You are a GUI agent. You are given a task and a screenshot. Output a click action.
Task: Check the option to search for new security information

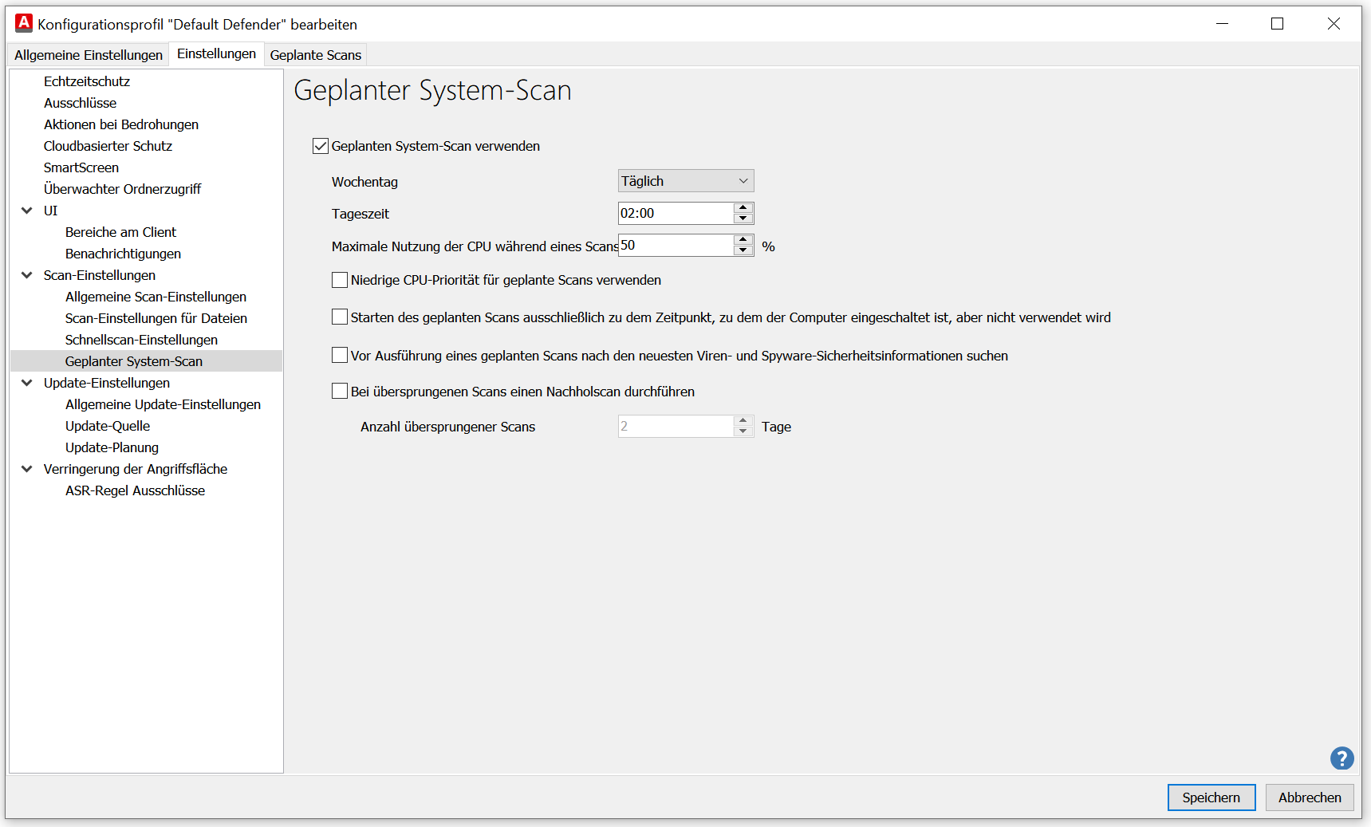pyautogui.click(x=339, y=354)
